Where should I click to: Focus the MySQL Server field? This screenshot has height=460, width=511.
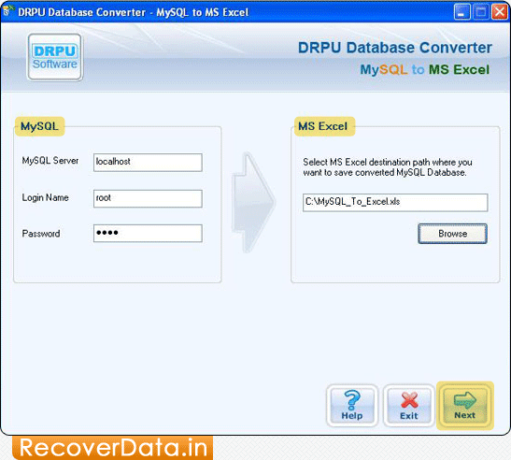(148, 162)
